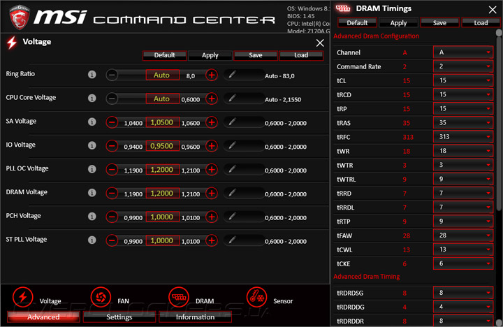Apply the Voltage panel changes
Viewport: 503px width, 327px height.
point(210,55)
